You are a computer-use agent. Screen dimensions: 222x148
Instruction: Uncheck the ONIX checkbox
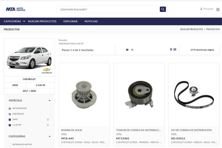(10, 119)
